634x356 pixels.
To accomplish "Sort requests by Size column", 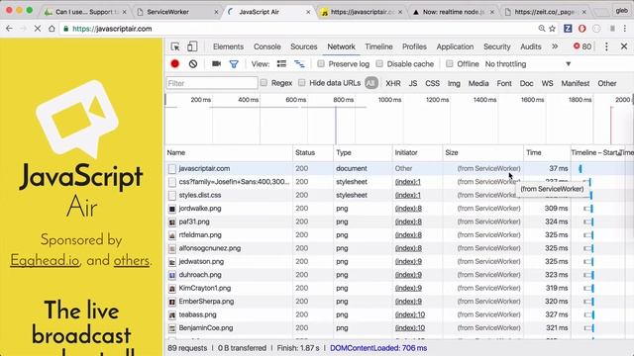I will click(482, 152).
